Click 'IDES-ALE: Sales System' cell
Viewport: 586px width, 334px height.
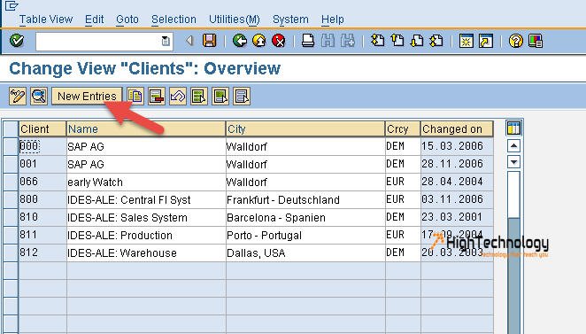[146, 217]
